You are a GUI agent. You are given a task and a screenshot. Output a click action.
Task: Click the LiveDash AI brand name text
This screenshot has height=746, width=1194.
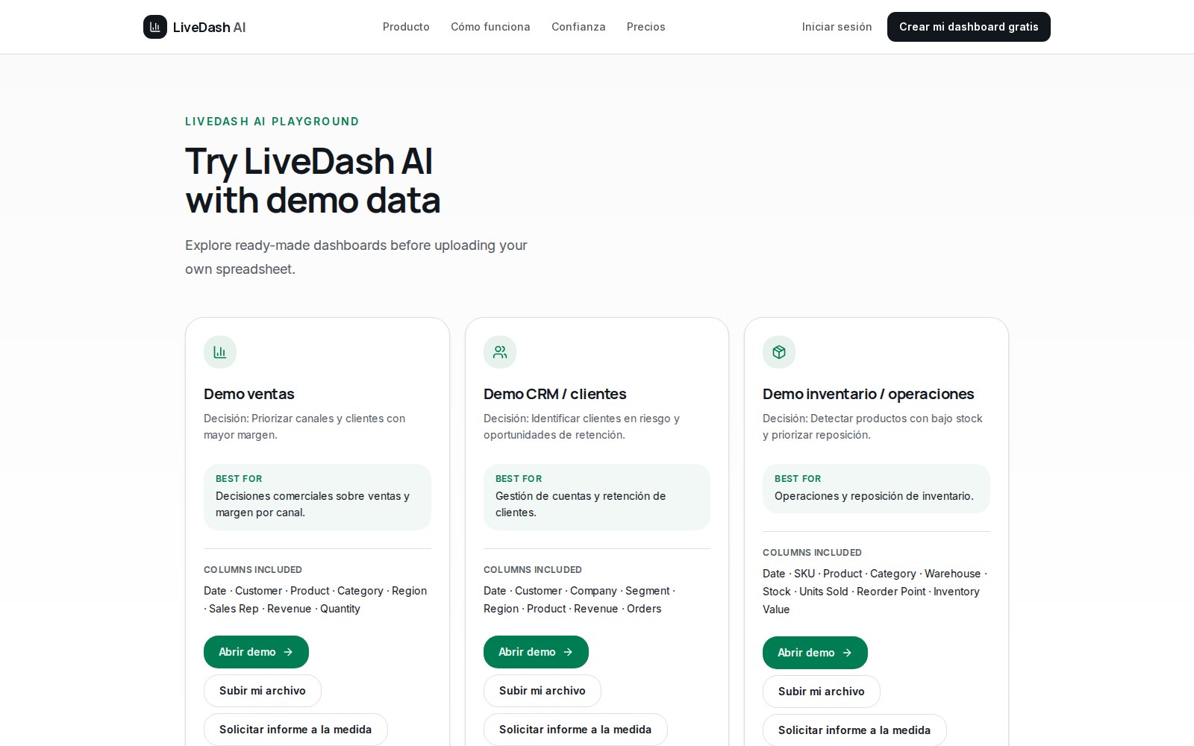pos(209,28)
